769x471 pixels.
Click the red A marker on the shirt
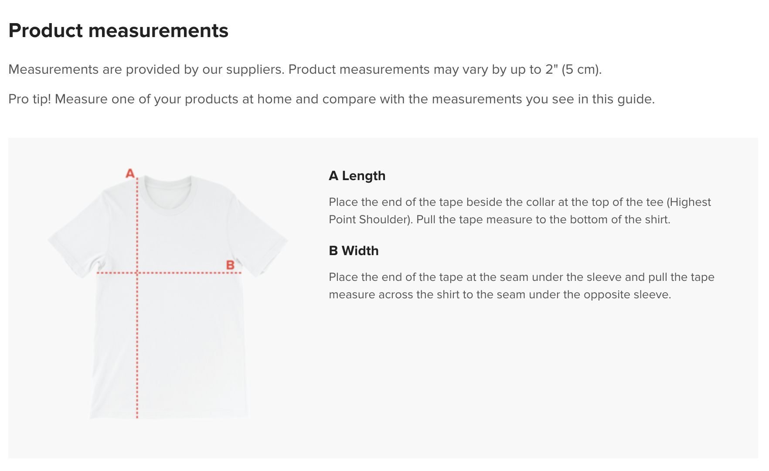pyautogui.click(x=130, y=174)
